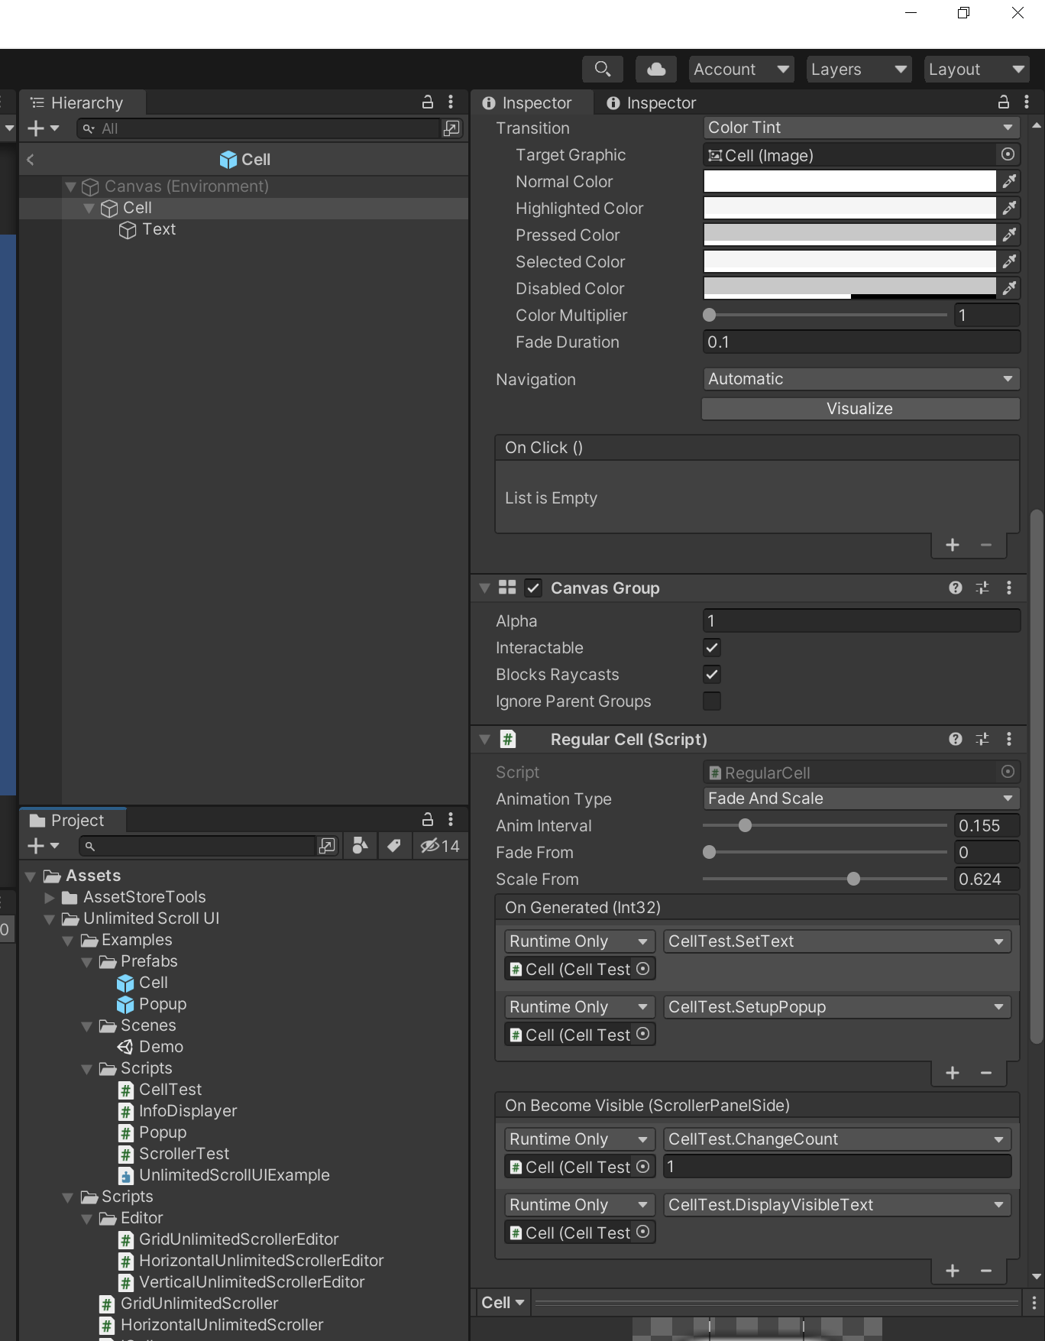This screenshot has width=1045, height=1341.
Task: Lock the Inspector panel
Action: point(1004,102)
